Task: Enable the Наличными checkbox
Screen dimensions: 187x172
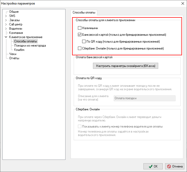Action: (80, 28)
